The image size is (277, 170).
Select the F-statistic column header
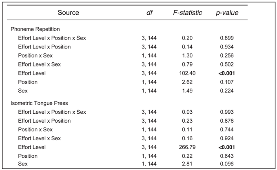point(188,13)
